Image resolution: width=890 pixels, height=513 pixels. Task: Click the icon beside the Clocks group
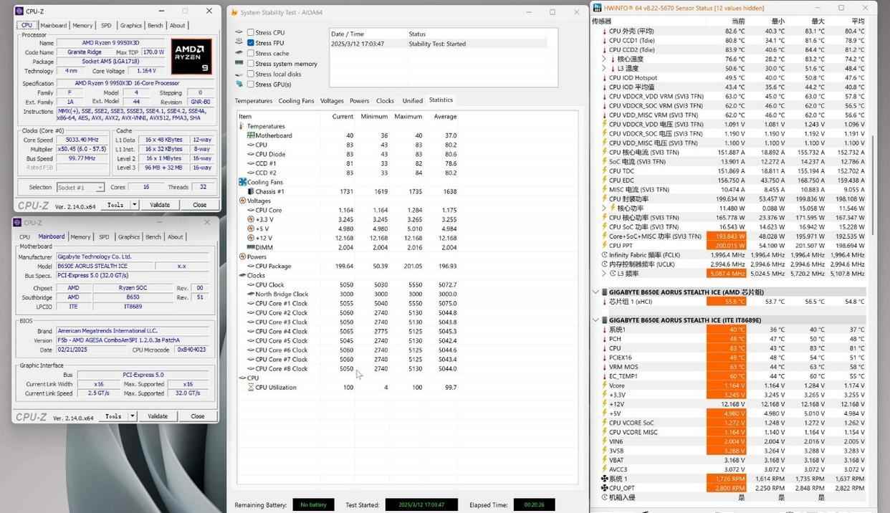(241, 275)
